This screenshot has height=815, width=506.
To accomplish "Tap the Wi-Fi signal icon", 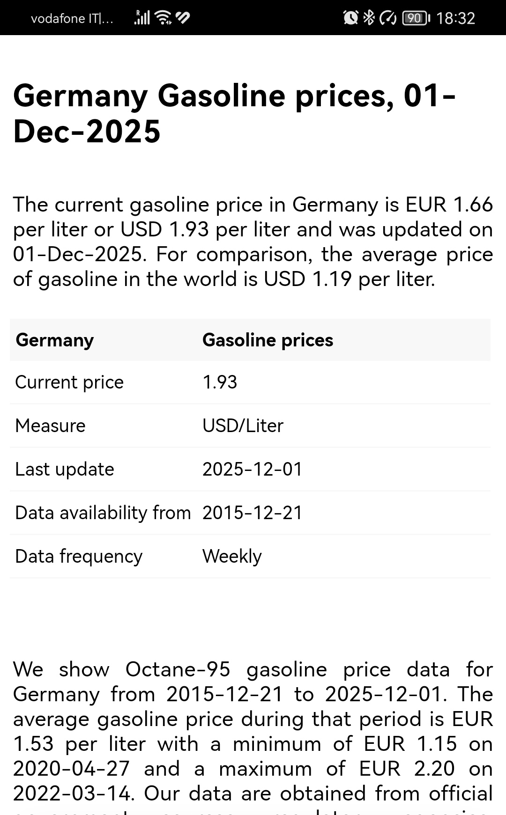I will coord(164,18).
